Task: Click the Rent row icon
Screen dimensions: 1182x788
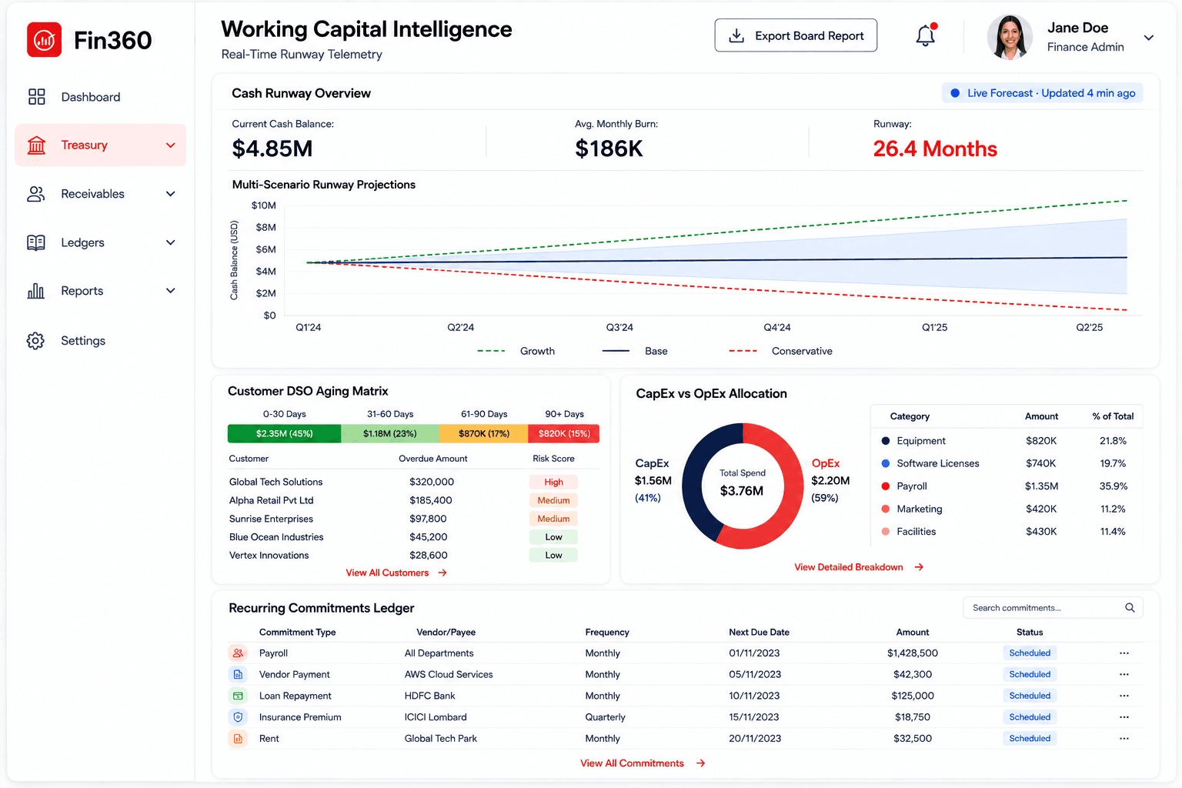Action: click(x=238, y=739)
